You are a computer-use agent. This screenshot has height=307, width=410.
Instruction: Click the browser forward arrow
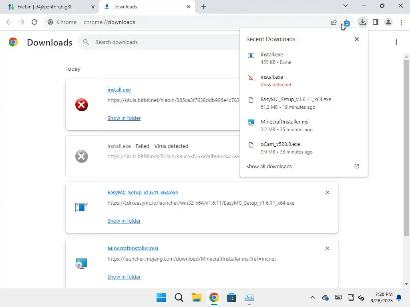[x=22, y=22]
